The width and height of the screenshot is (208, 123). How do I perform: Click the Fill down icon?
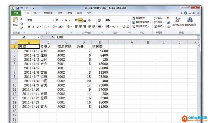(x=168, y=22)
